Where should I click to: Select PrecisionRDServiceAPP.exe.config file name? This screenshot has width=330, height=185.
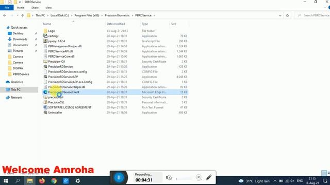pos(70,82)
